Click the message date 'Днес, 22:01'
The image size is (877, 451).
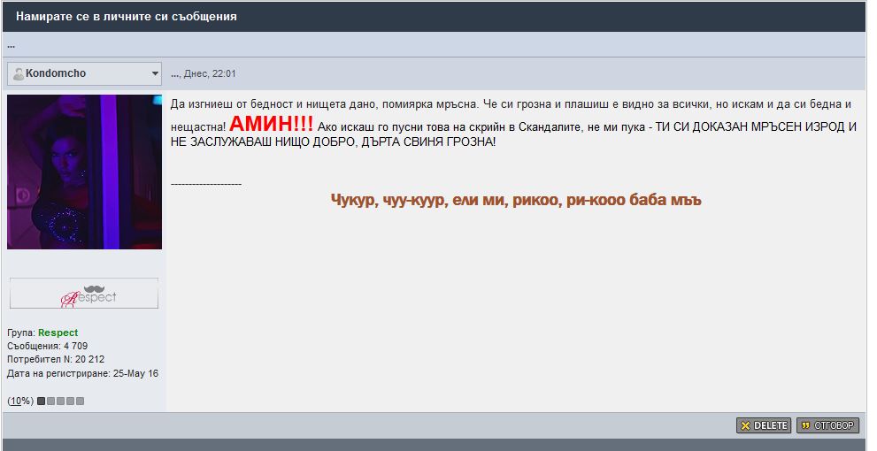point(210,73)
